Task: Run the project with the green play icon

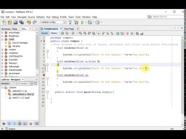Action: click(x=82, y=22)
